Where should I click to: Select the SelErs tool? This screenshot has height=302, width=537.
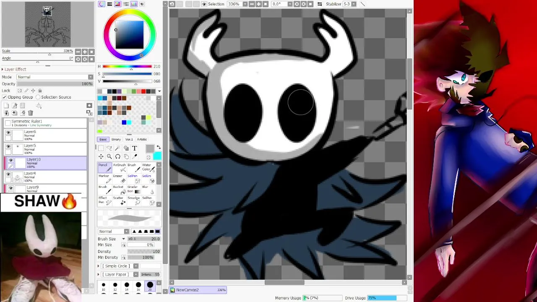coord(149,178)
